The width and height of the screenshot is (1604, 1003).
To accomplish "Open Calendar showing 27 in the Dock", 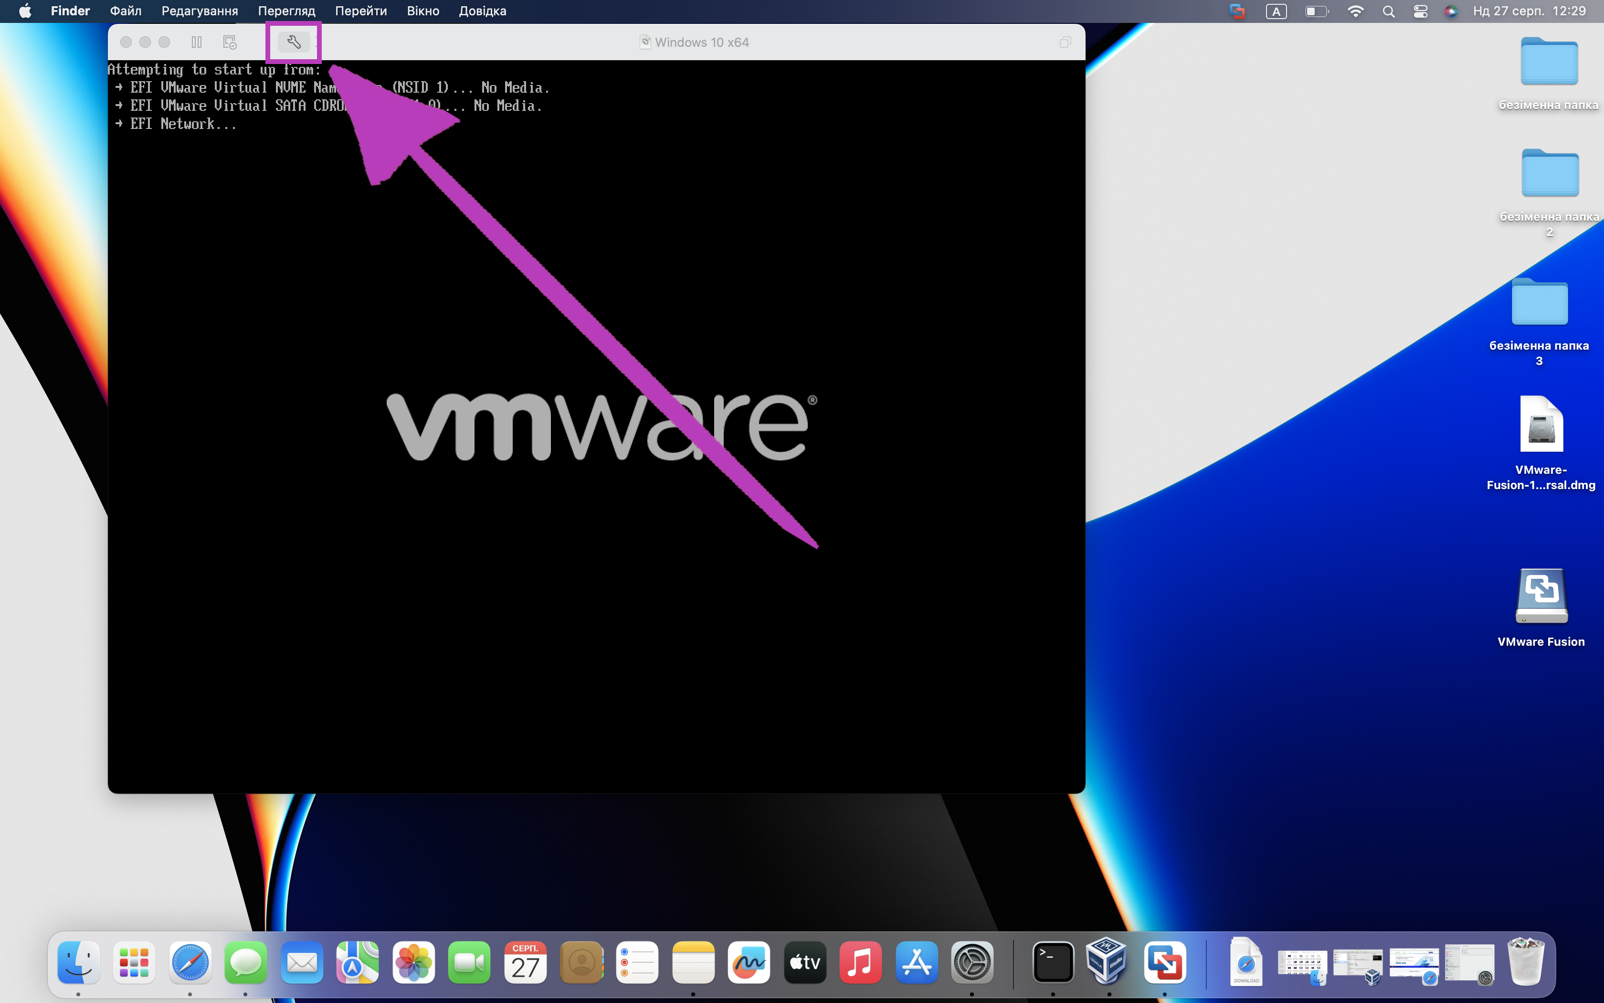I will tap(525, 962).
